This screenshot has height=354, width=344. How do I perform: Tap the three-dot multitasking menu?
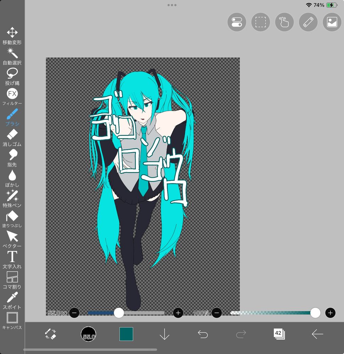(x=172, y=5)
